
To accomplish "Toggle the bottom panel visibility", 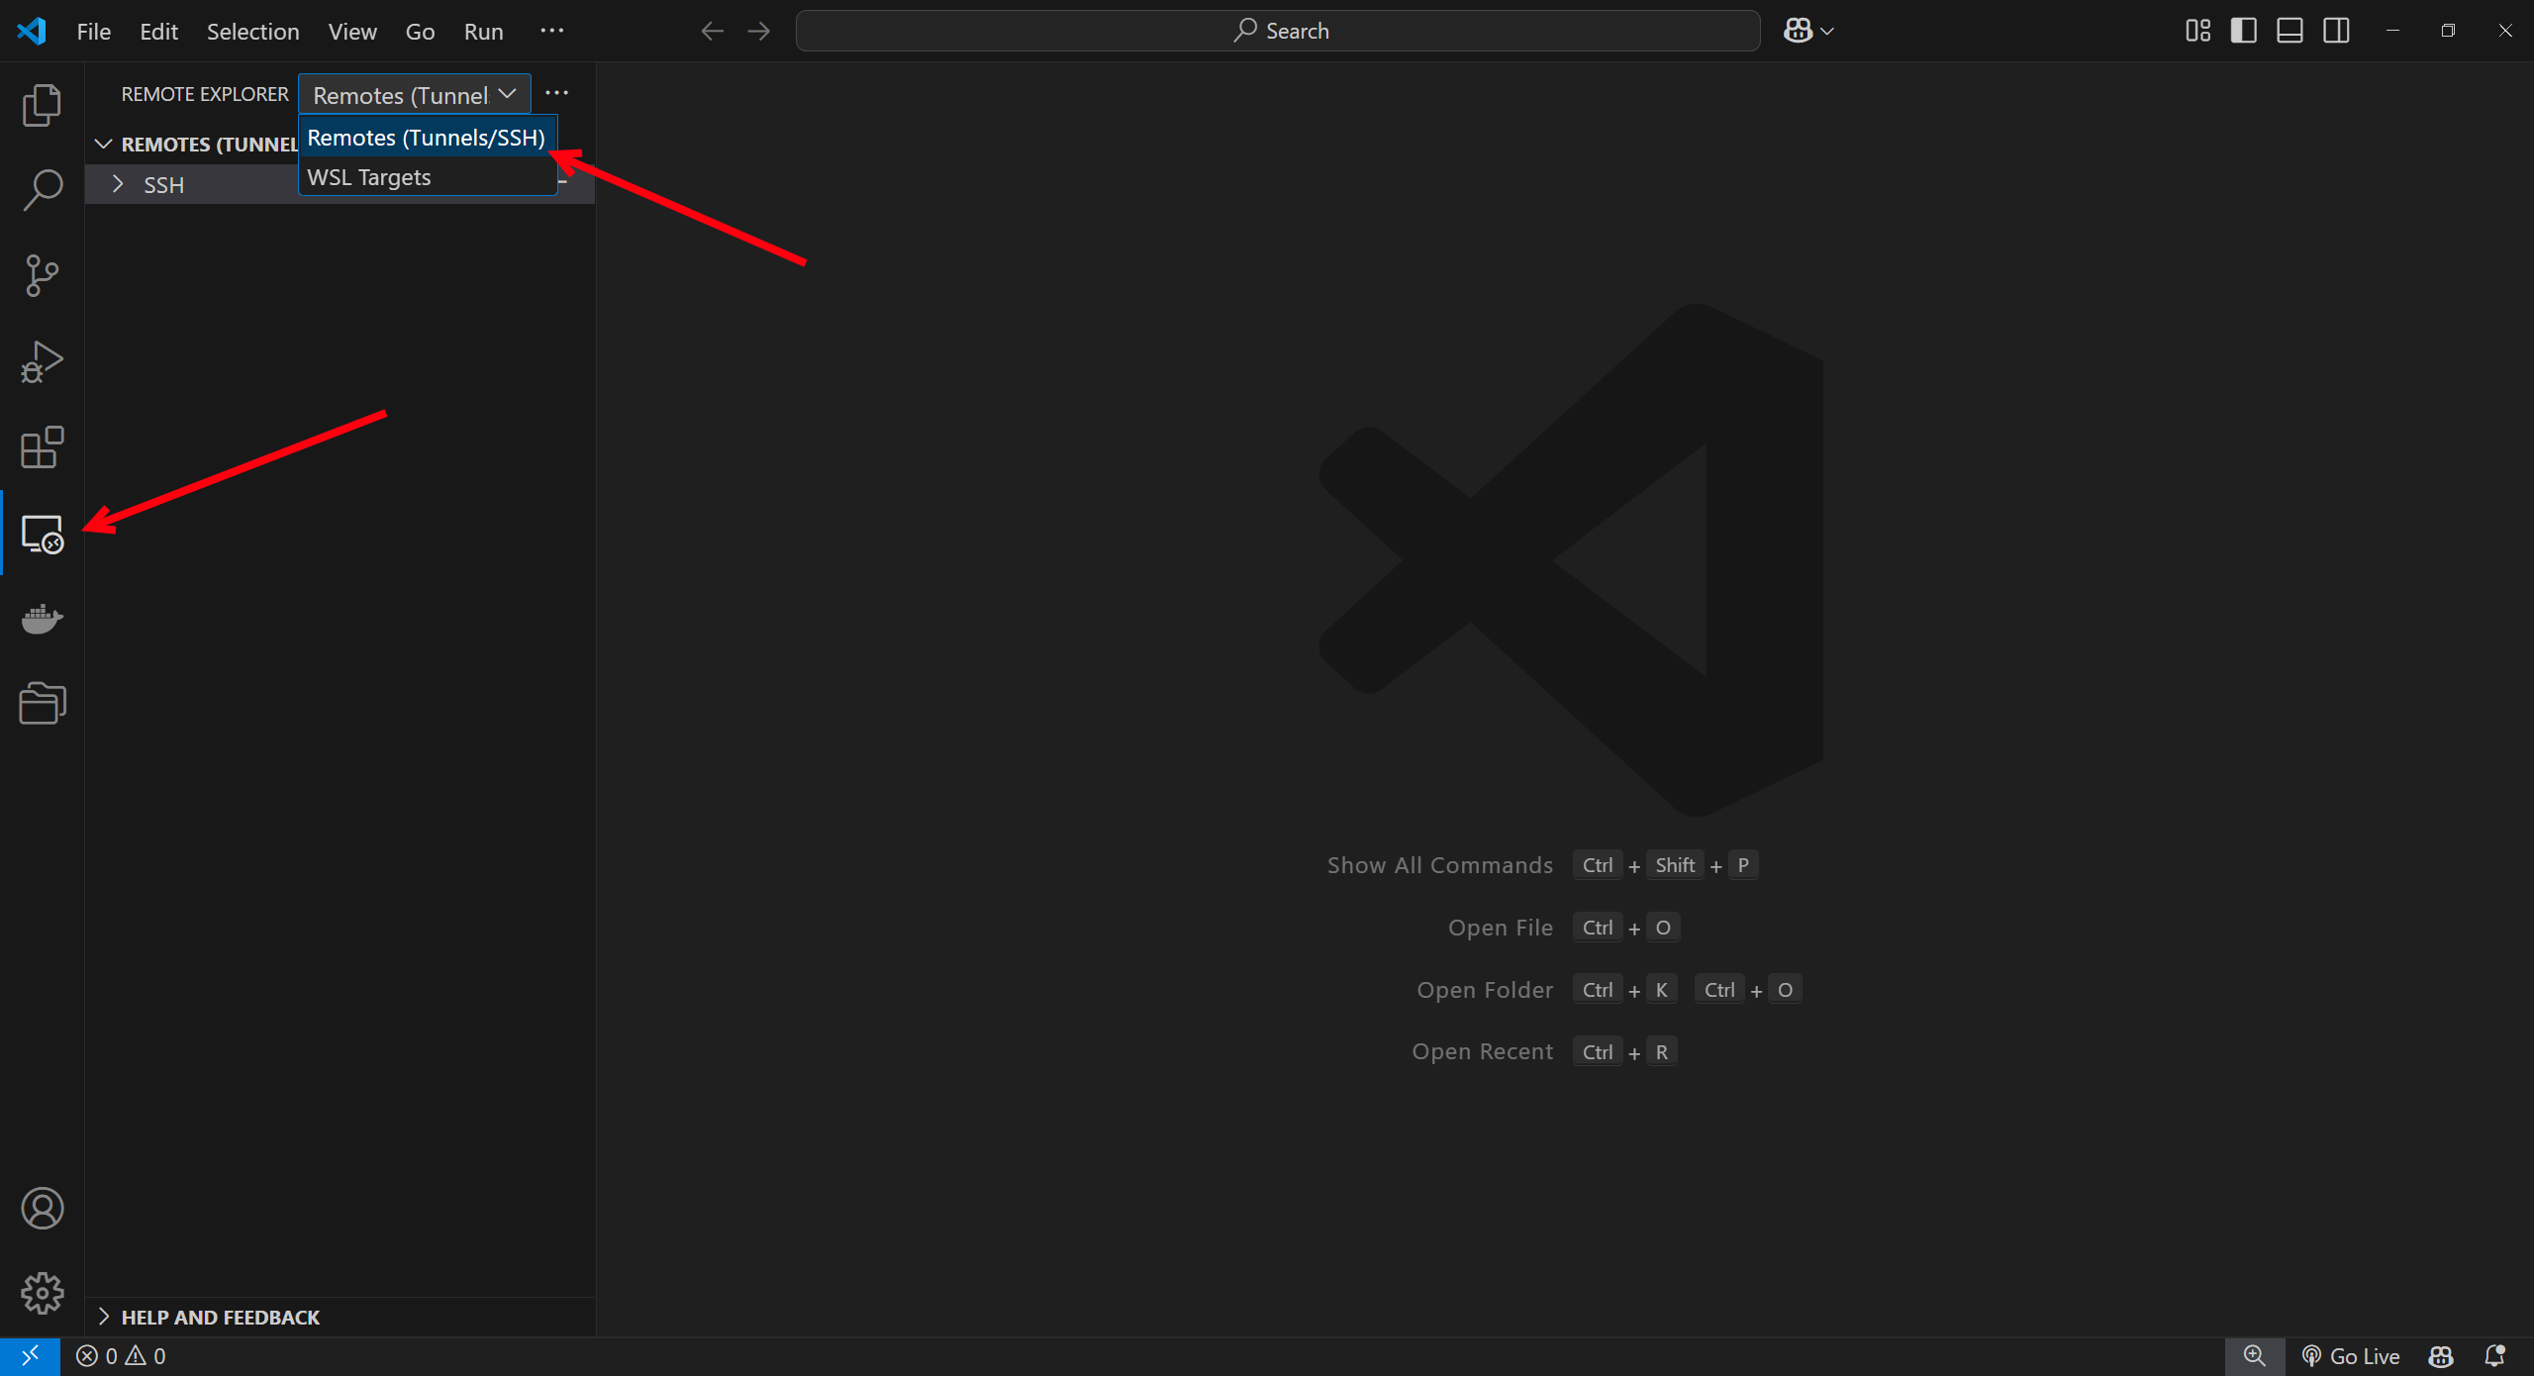I will pos(2290,31).
